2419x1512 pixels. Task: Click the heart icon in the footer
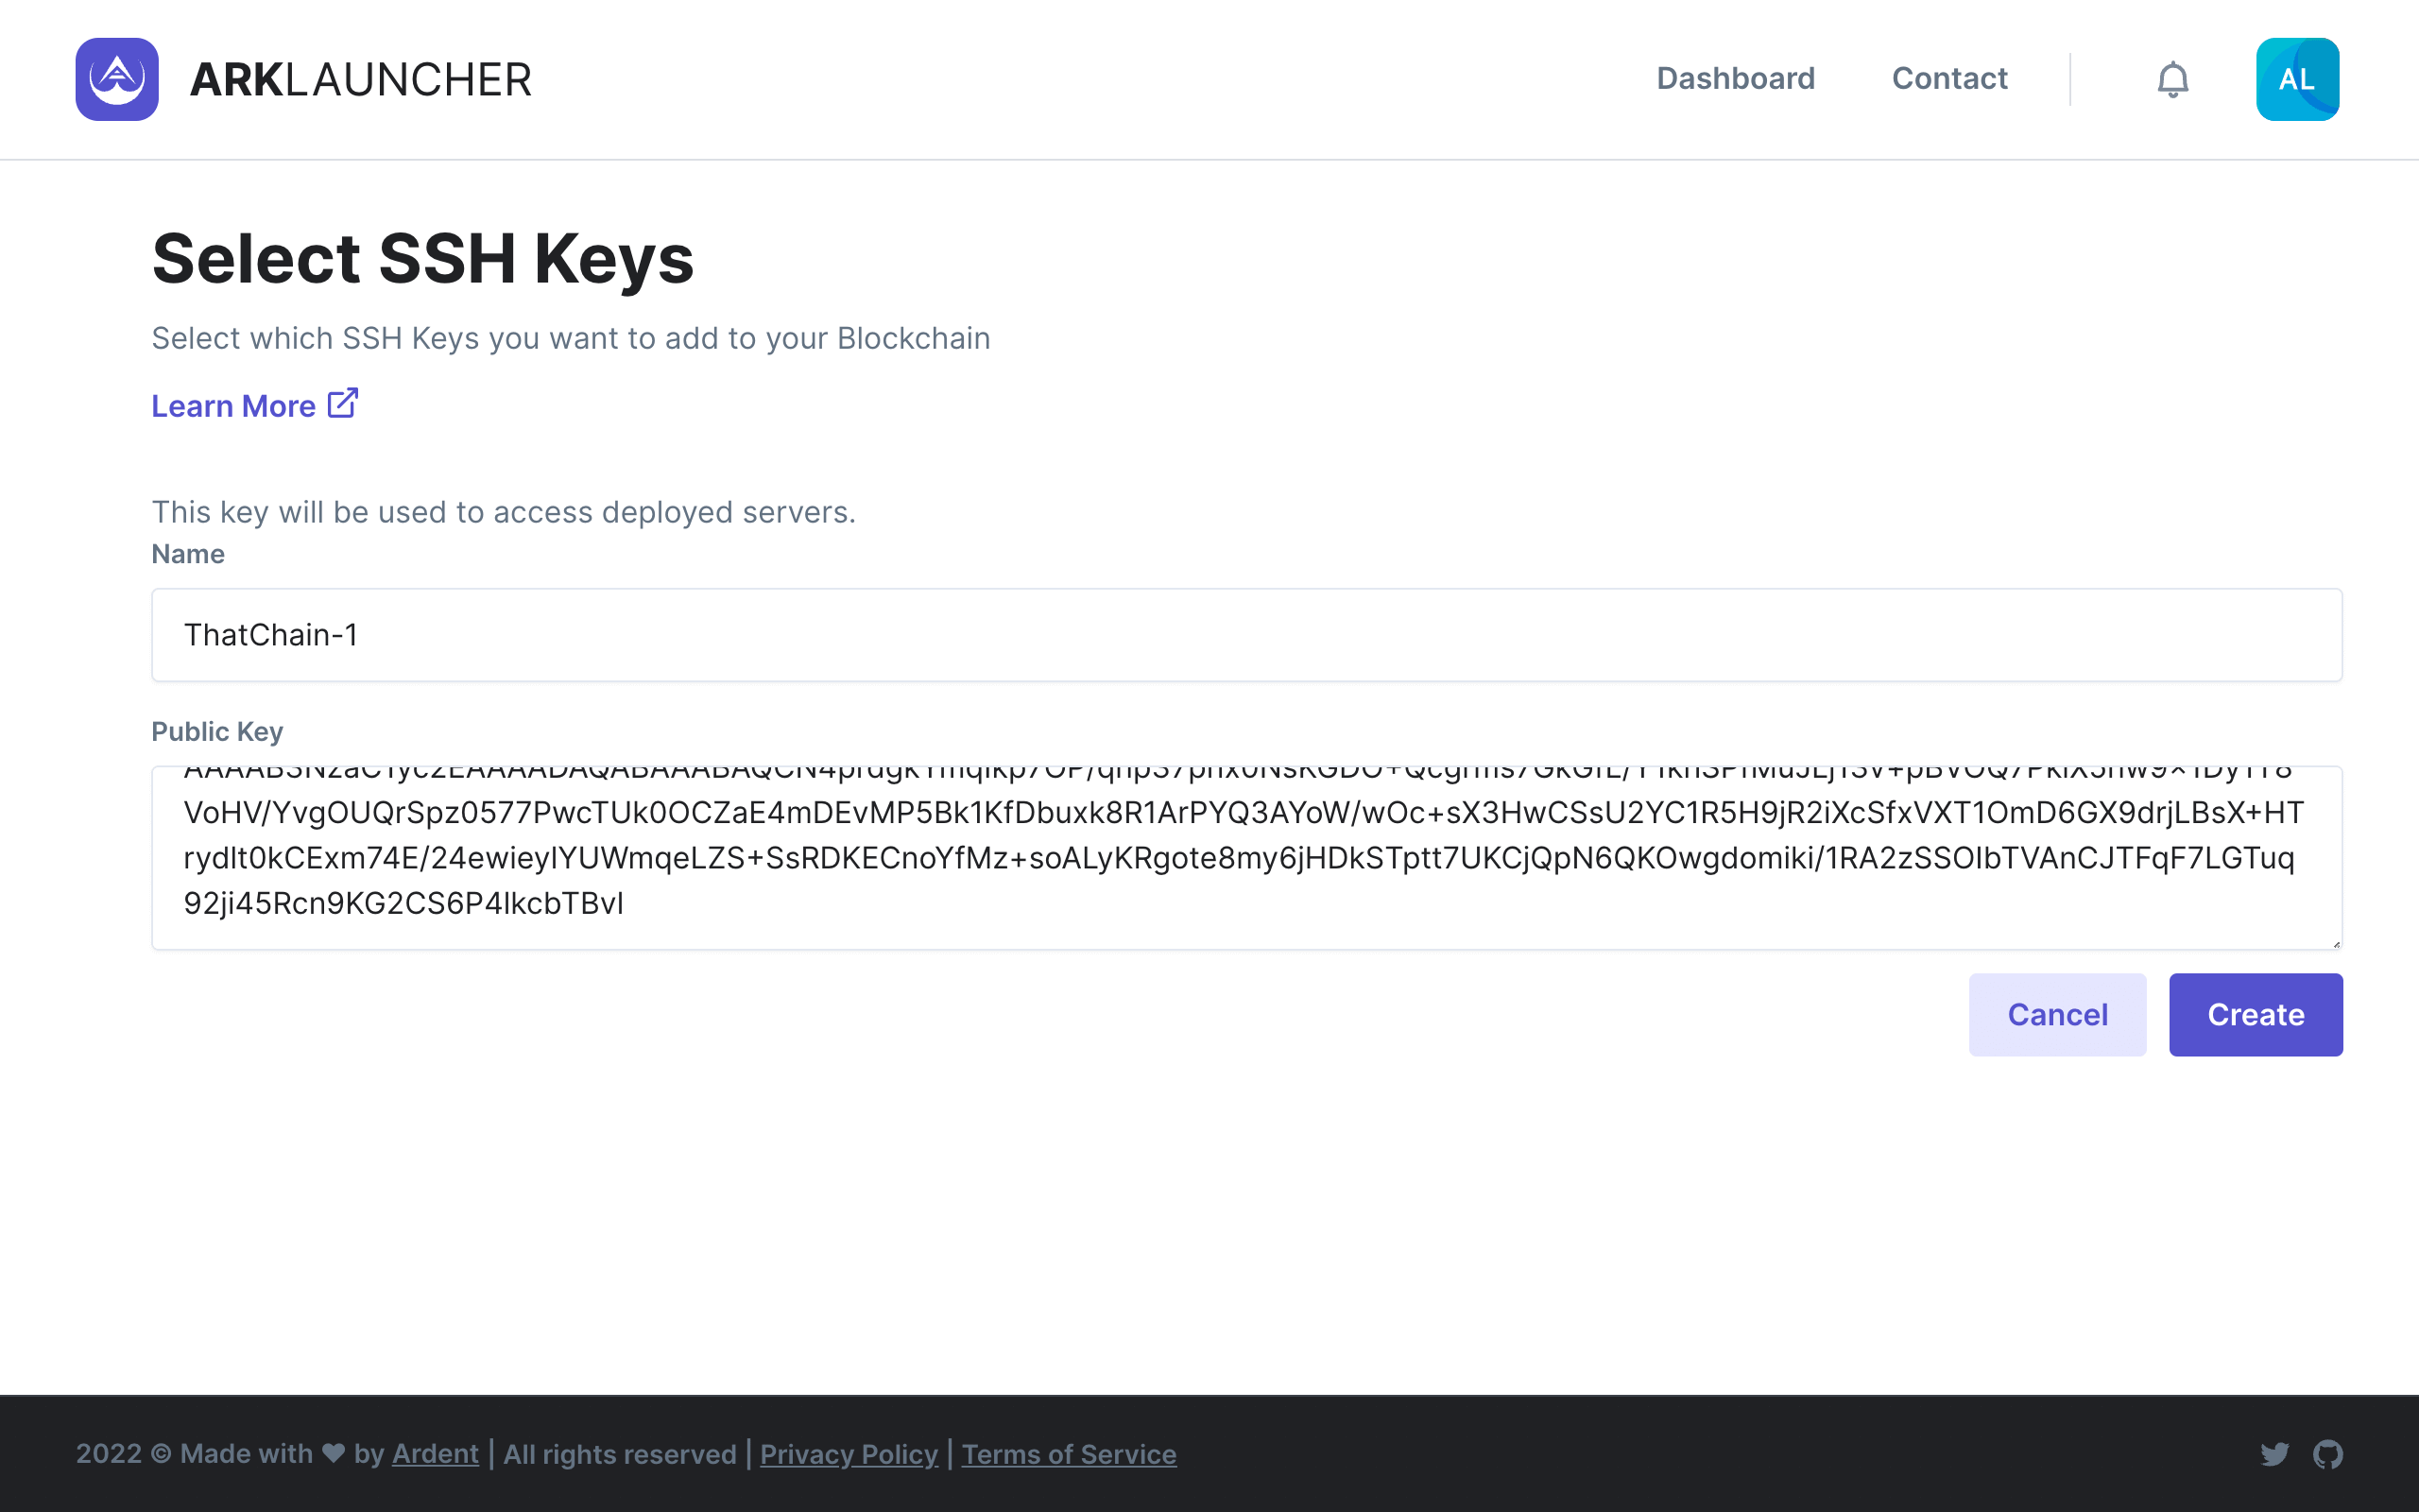click(334, 1453)
